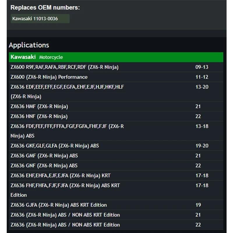Click the 19 year value for GJFA

tap(198, 205)
